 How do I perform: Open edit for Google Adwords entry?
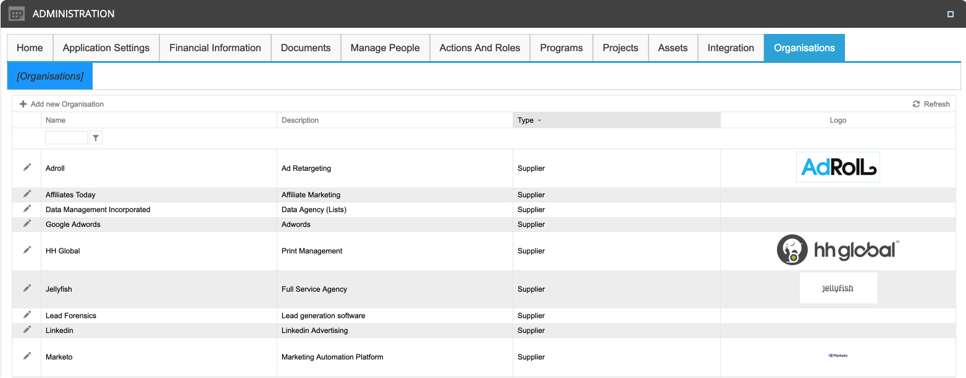point(27,224)
